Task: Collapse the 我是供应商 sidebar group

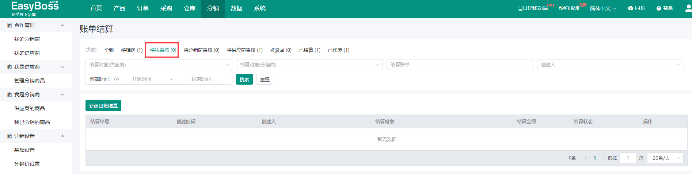Action: (x=62, y=67)
